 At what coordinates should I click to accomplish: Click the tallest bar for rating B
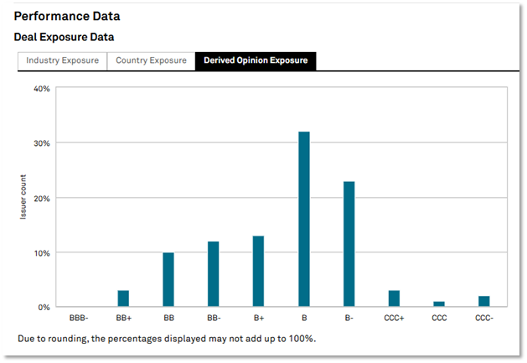point(303,220)
